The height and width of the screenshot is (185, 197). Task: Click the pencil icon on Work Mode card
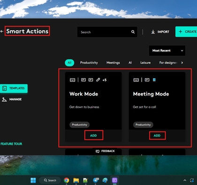[x=98, y=80]
